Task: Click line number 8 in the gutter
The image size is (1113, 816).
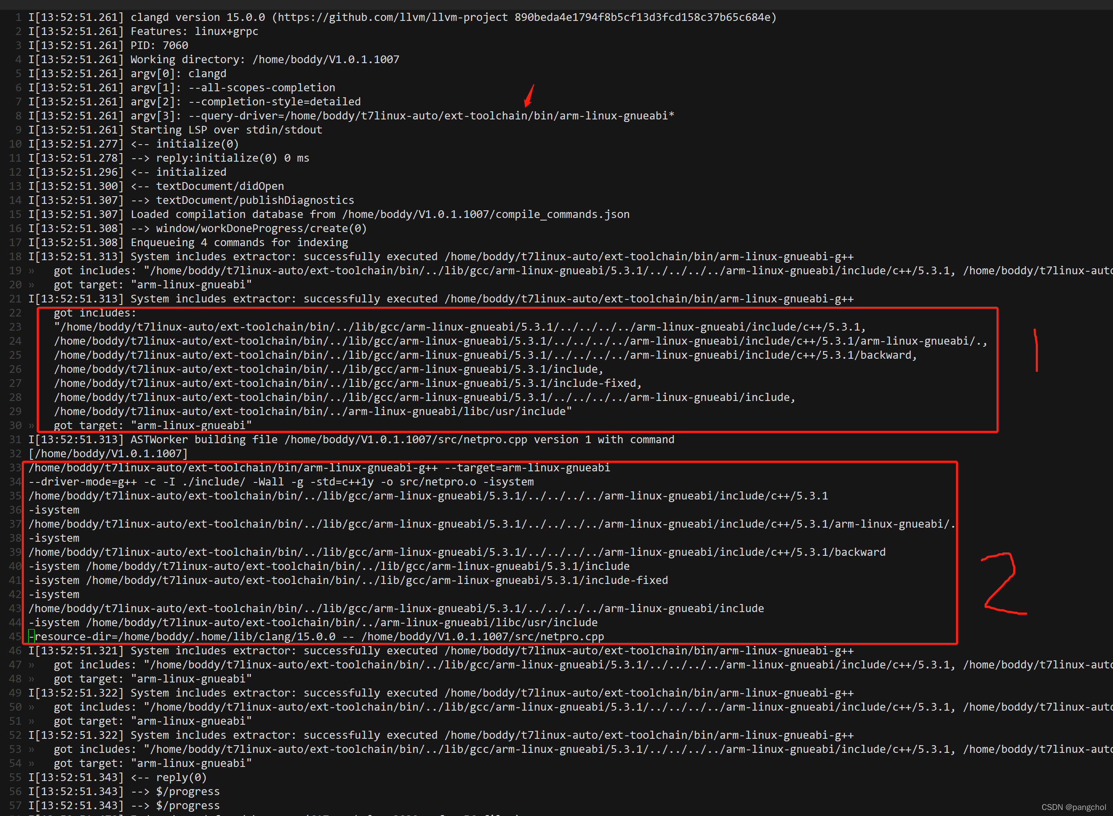Action: (18, 116)
